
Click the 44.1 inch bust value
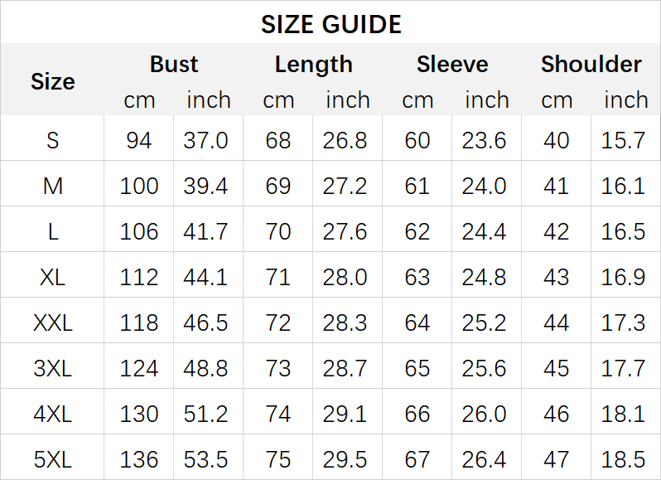point(205,277)
